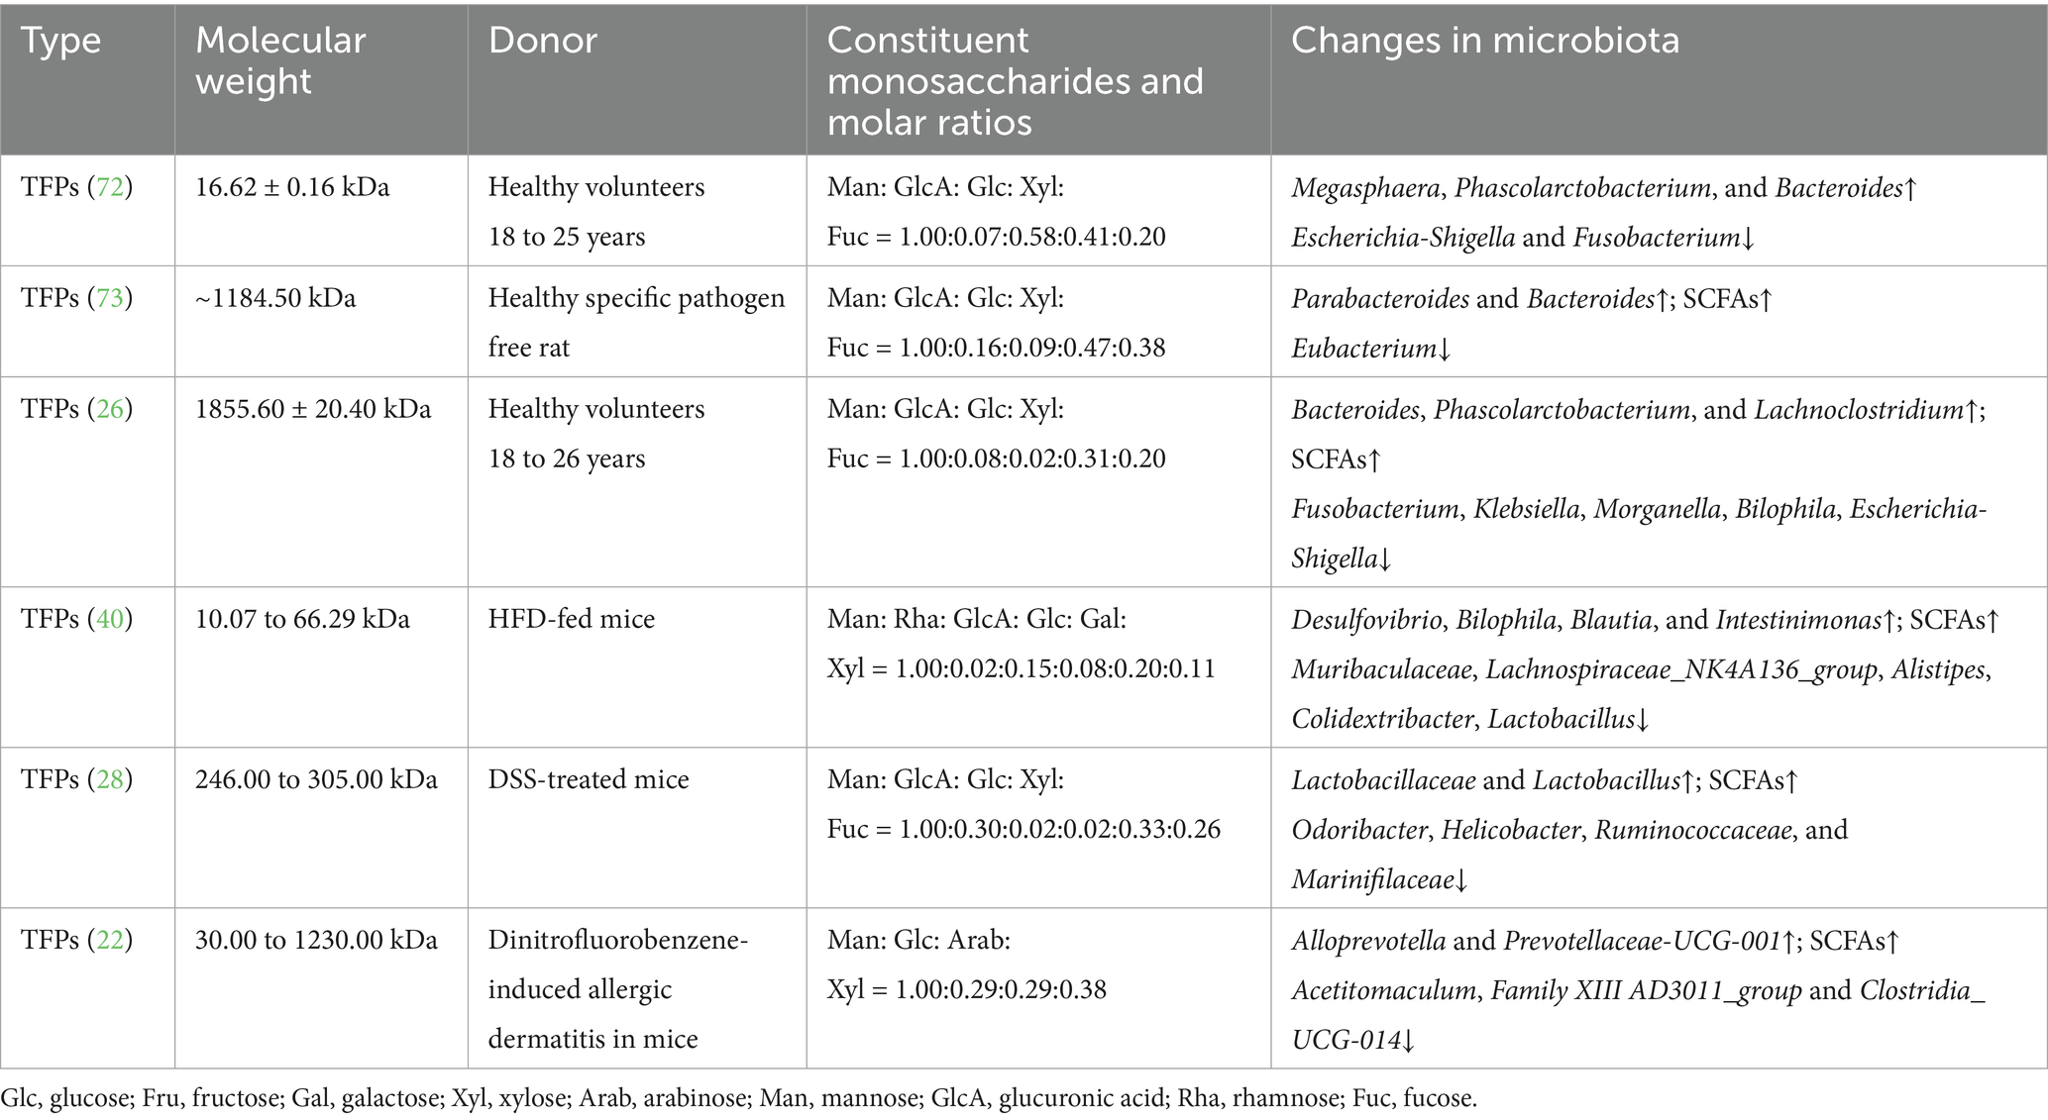
Task: Open reference 28 next to TFPs
Action: click(109, 779)
